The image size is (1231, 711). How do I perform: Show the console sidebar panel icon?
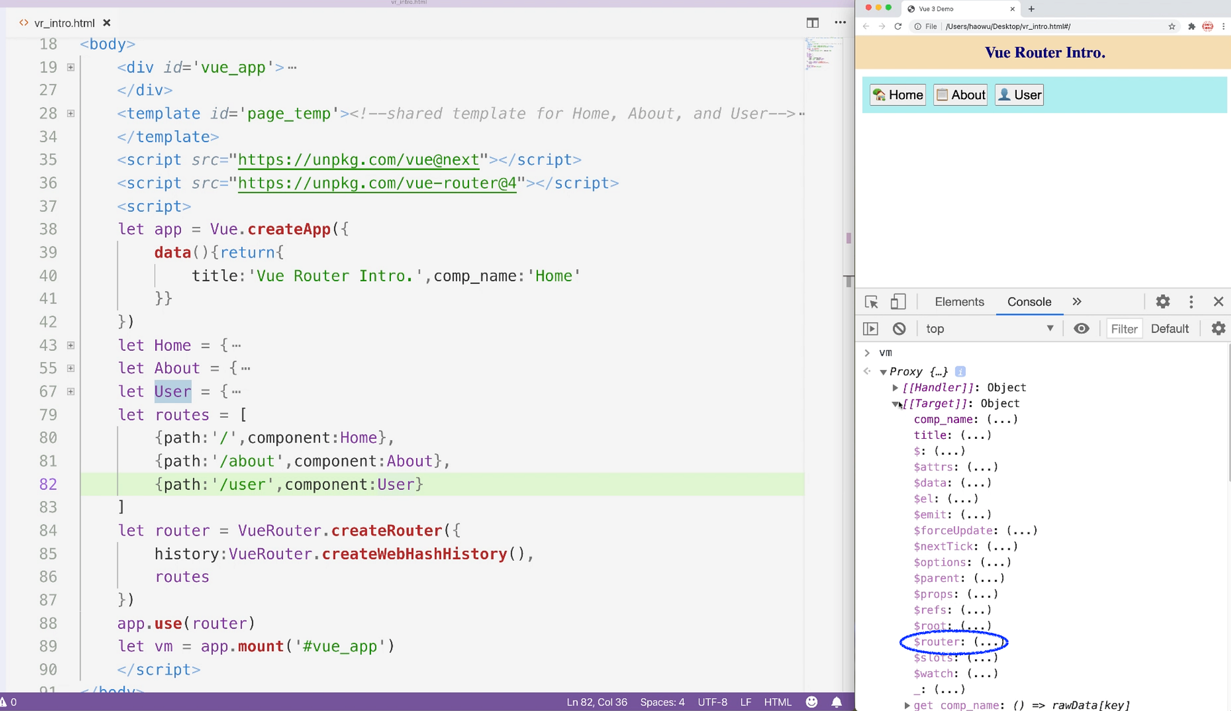pyautogui.click(x=870, y=329)
